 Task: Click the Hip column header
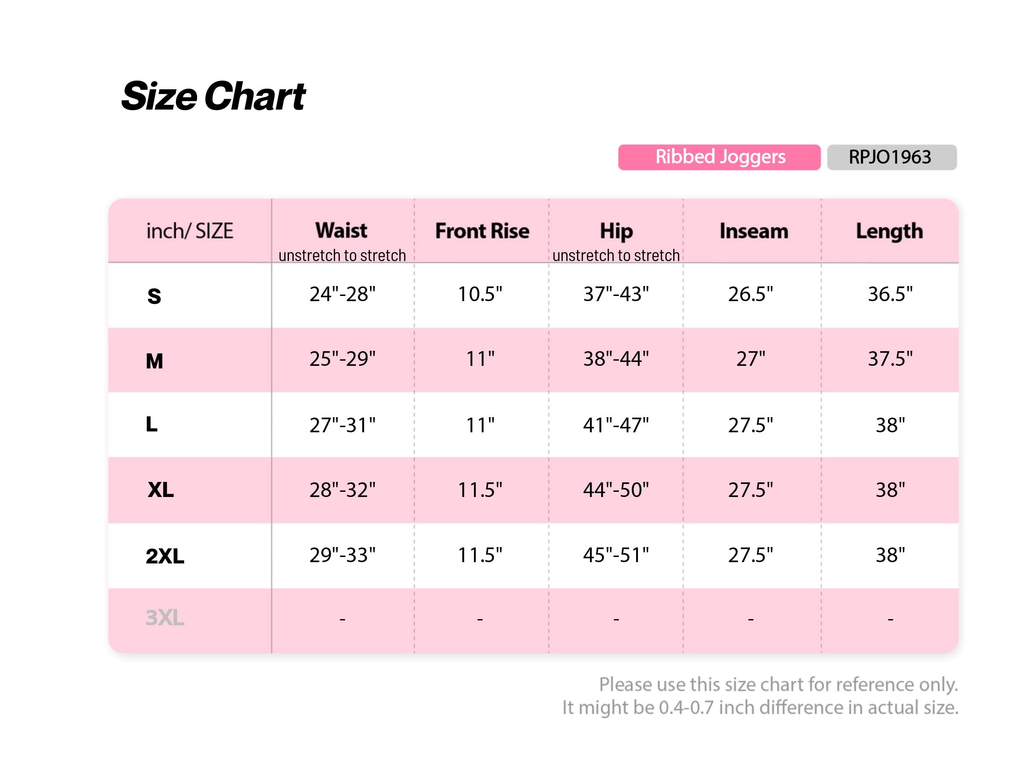click(x=616, y=231)
